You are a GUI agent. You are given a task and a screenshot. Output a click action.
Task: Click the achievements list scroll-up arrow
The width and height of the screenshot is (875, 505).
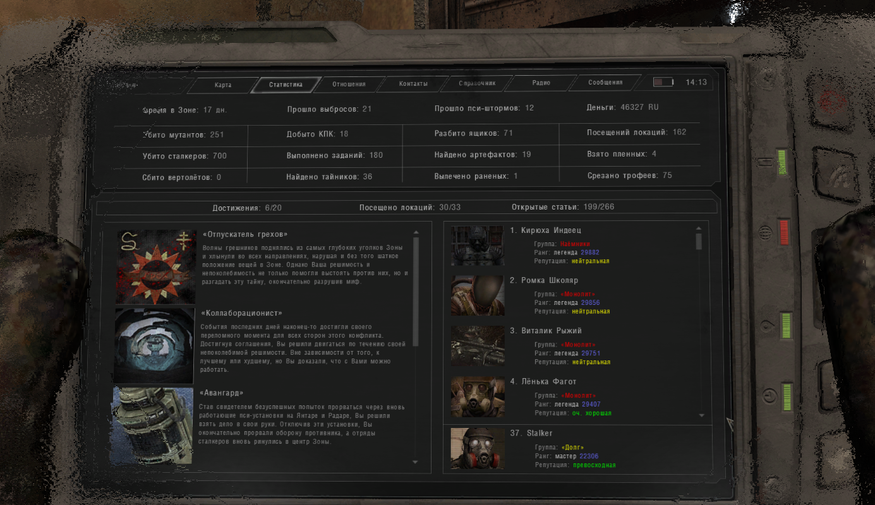[x=415, y=232]
